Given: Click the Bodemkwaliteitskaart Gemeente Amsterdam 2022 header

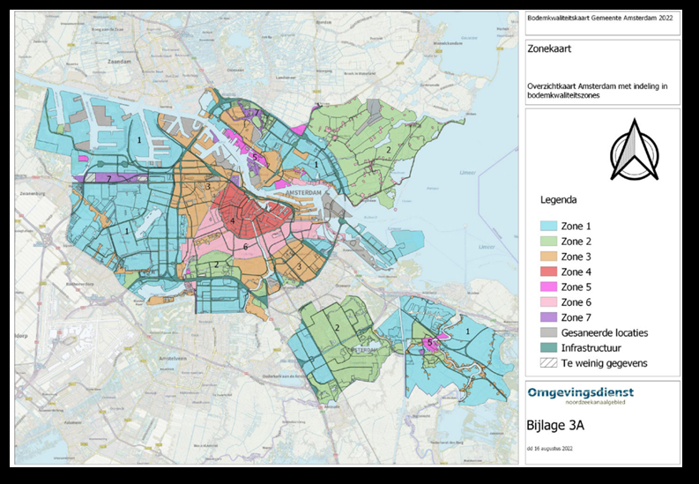Looking at the screenshot, I should click(x=586, y=17).
